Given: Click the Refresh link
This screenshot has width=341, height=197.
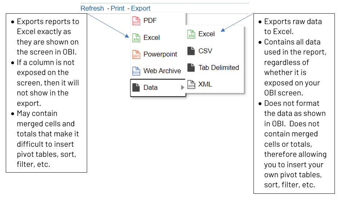Looking at the screenshot, I should pos(92,8).
